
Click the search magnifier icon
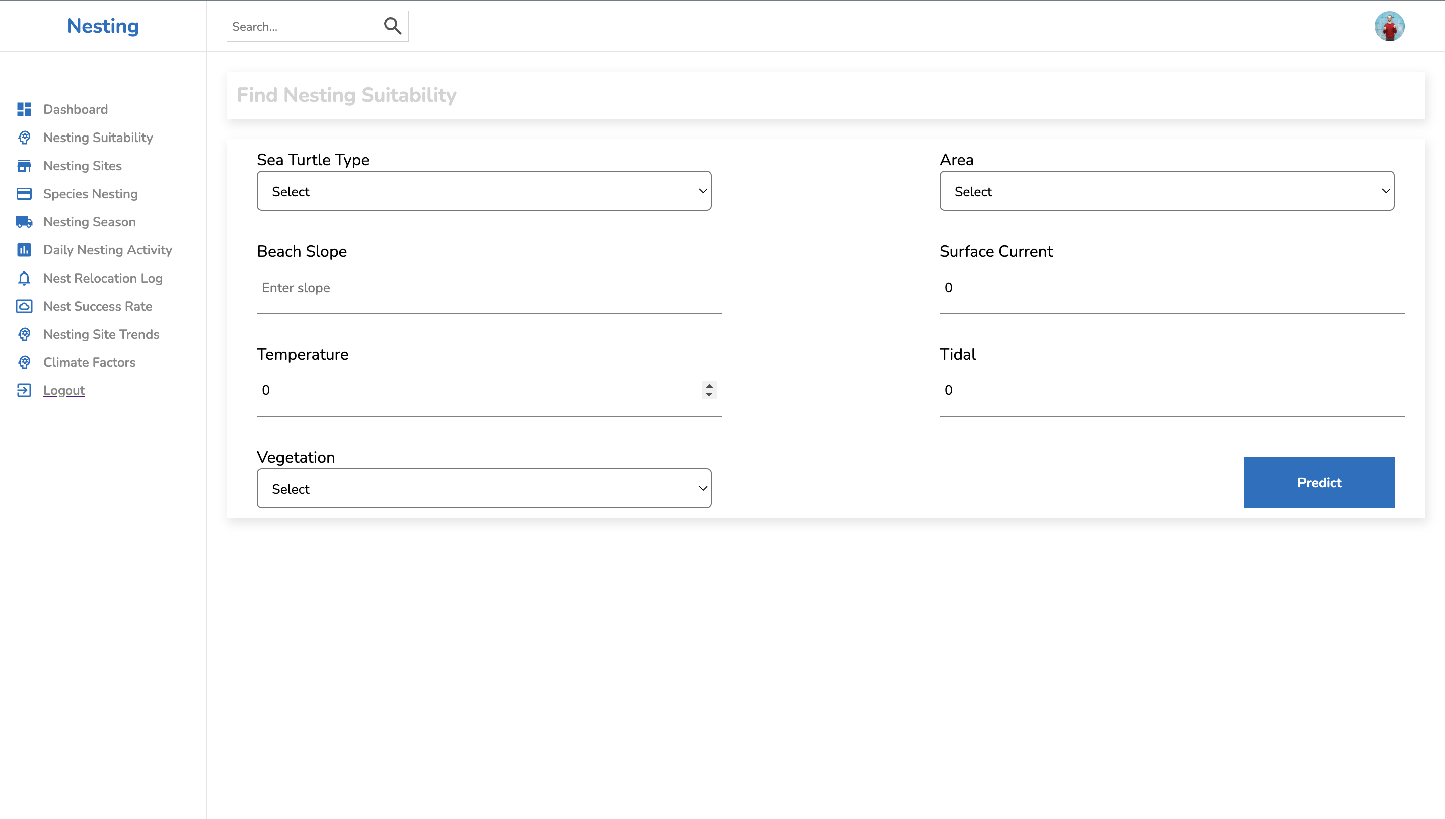[x=392, y=25]
